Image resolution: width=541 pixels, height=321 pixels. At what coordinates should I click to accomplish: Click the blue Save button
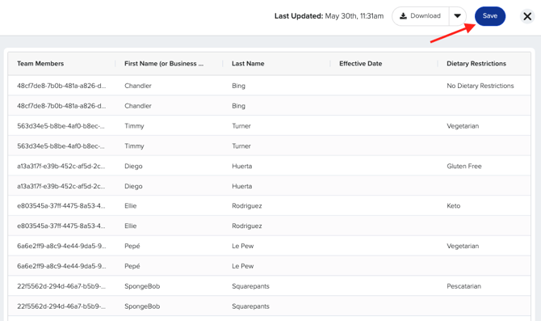click(x=490, y=16)
